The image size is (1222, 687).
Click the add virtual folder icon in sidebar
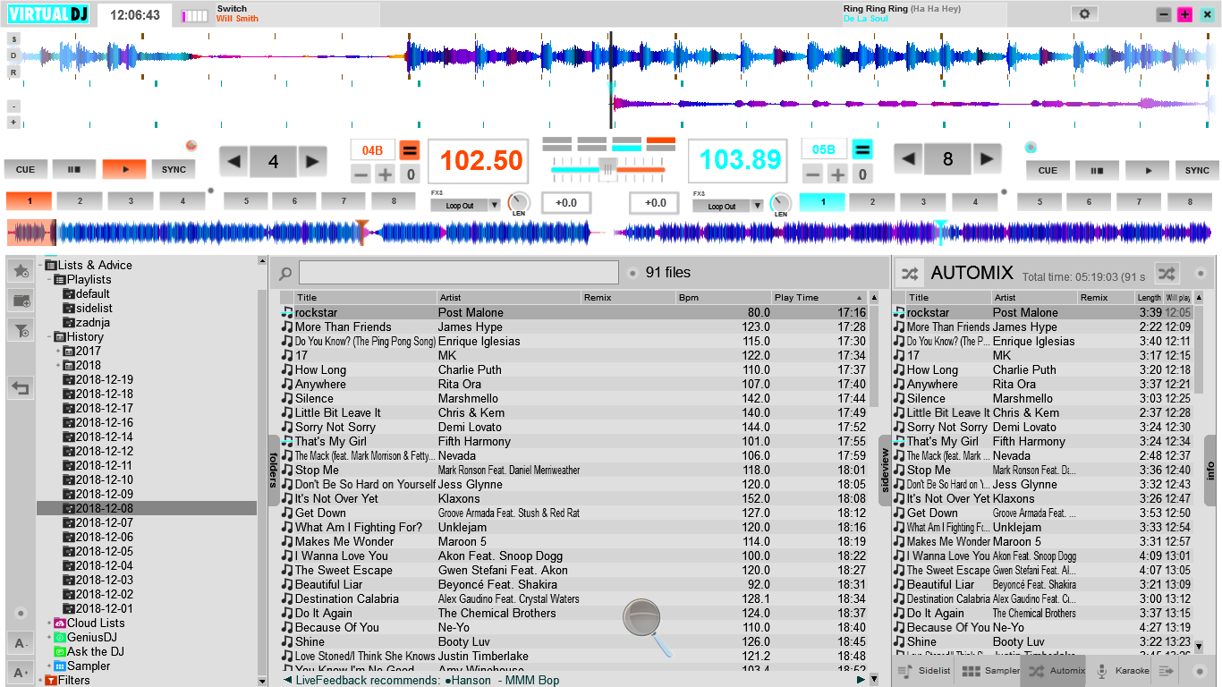(21, 300)
